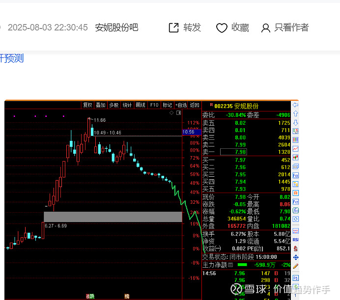Click the 只看作者 filter text
The width and height of the screenshot is (340, 300).
pos(291,28)
